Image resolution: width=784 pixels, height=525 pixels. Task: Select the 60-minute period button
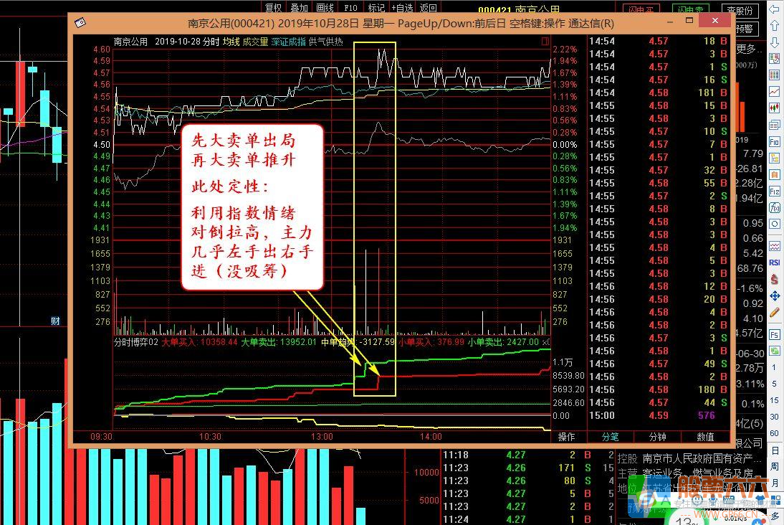click(x=775, y=433)
